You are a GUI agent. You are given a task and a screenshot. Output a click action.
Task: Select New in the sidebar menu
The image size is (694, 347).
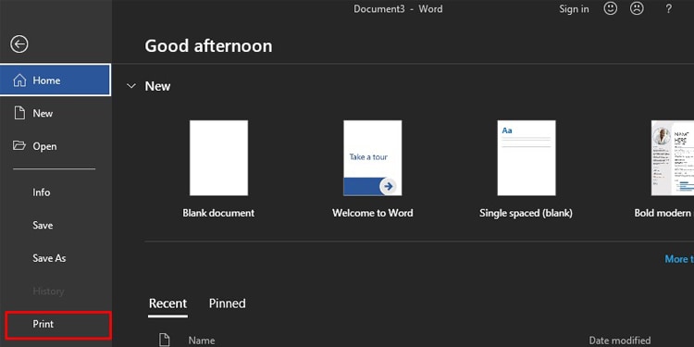point(56,113)
